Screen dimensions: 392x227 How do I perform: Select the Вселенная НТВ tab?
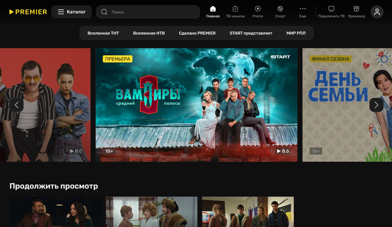(x=149, y=33)
